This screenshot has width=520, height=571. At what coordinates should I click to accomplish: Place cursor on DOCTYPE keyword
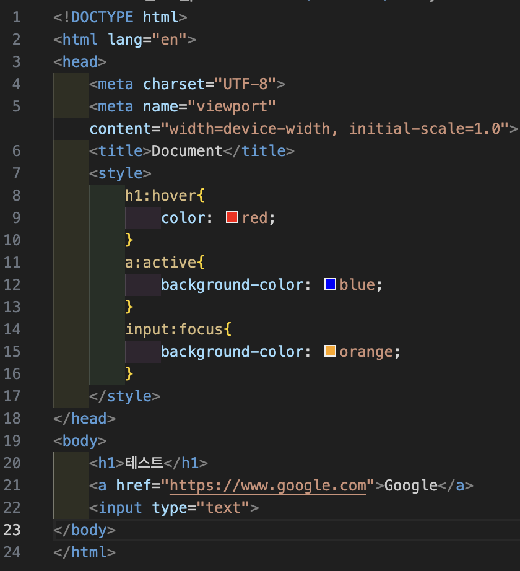coord(102,17)
